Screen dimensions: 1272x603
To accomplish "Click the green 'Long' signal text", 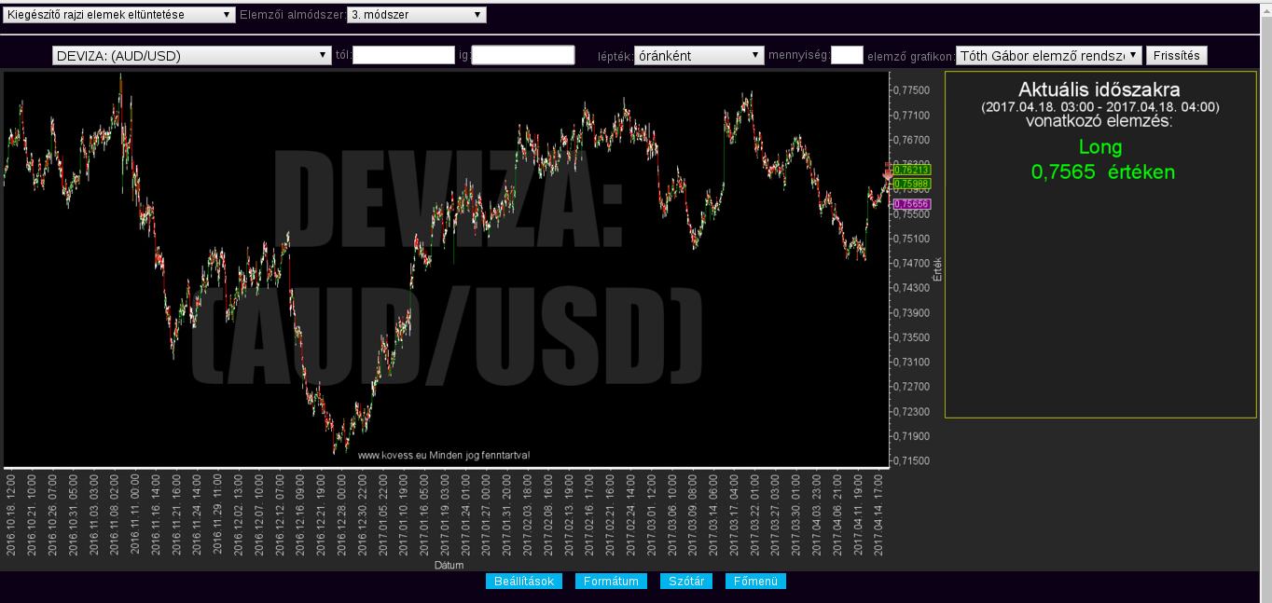I will pos(1100,147).
